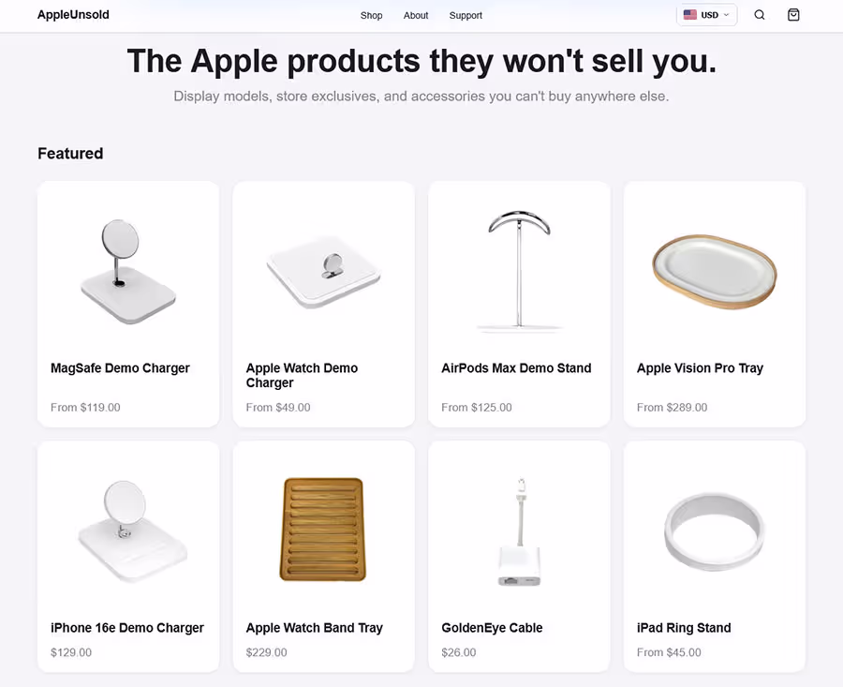Click the AppleUnsold logo
Image resolution: width=843 pixels, height=687 pixels.
click(73, 15)
